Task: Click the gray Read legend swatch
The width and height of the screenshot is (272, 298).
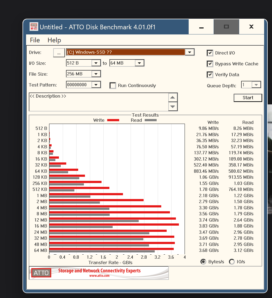Action: 151,120
